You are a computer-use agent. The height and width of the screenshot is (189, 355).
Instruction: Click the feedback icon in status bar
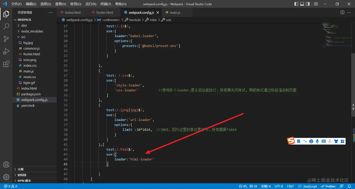(342, 186)
